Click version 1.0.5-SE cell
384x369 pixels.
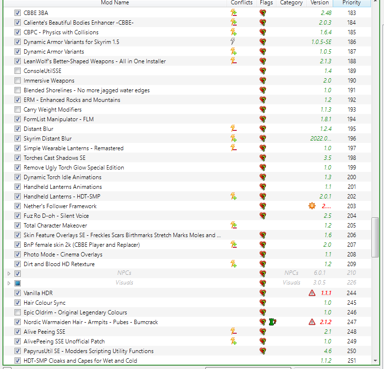(321, 42)
